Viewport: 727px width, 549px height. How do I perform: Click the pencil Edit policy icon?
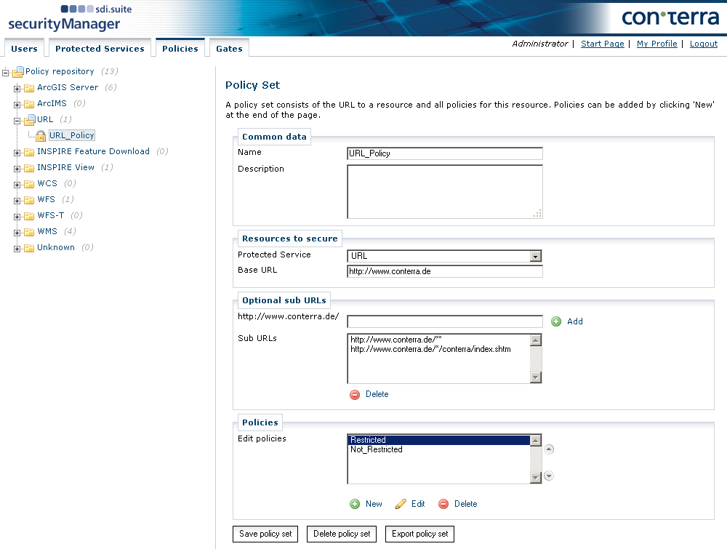(401, 504)
